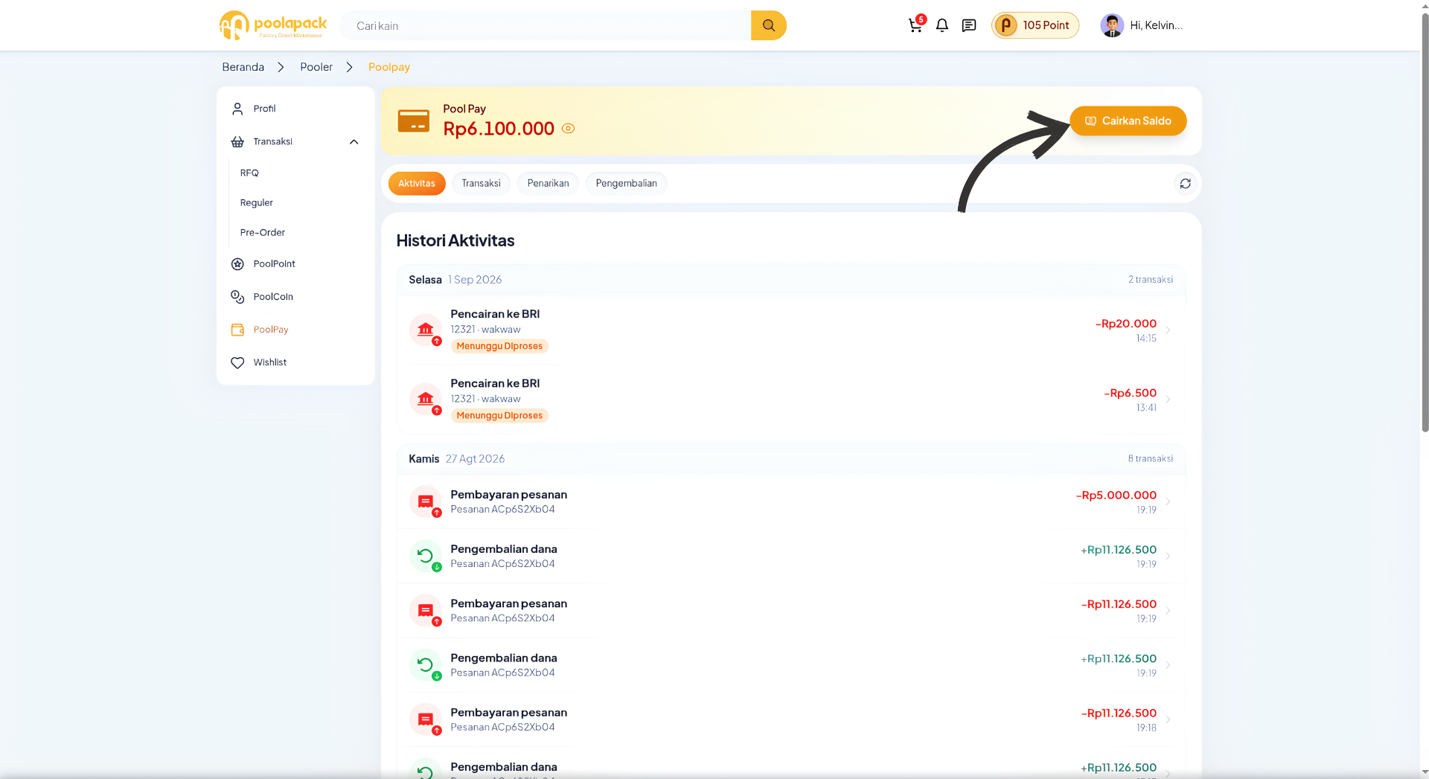Screen dimensions: 1429x779
Task: Refresh the activity history
Action: (x=1185, y=183)
